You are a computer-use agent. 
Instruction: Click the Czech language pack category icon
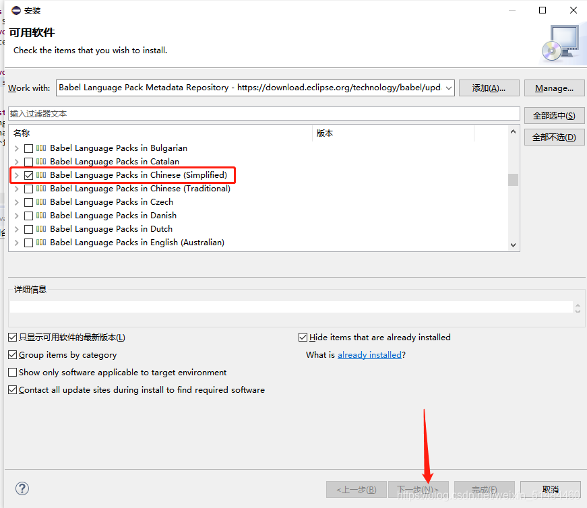point(41,202)
